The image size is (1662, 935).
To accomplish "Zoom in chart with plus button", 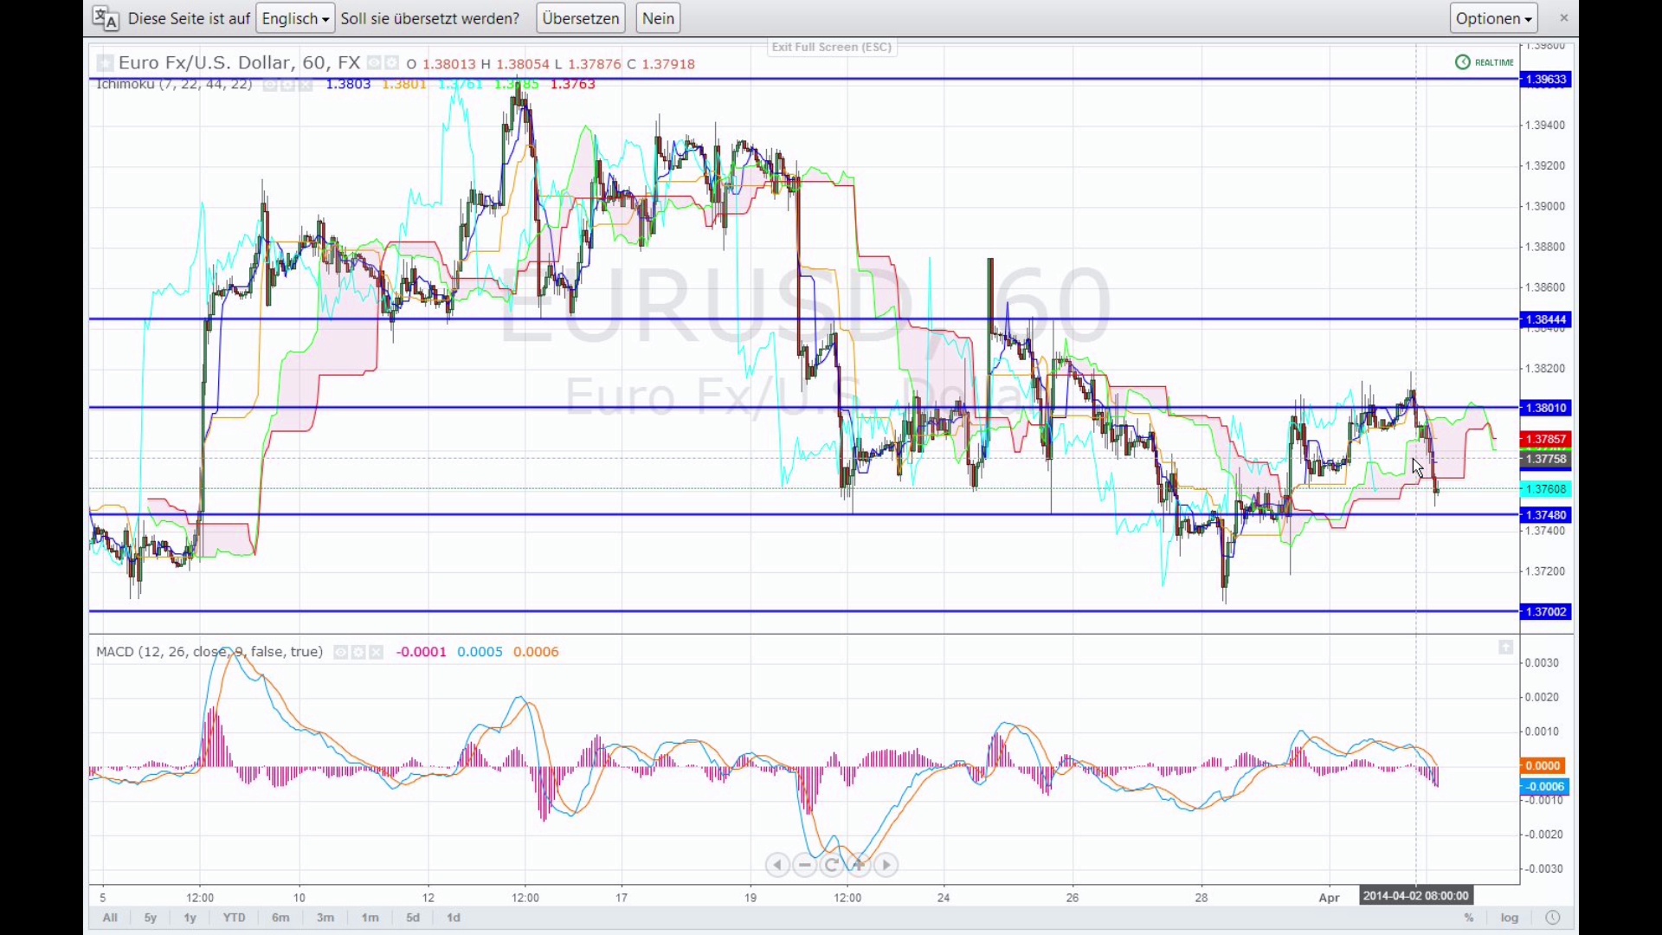I will tap(859, 865).
